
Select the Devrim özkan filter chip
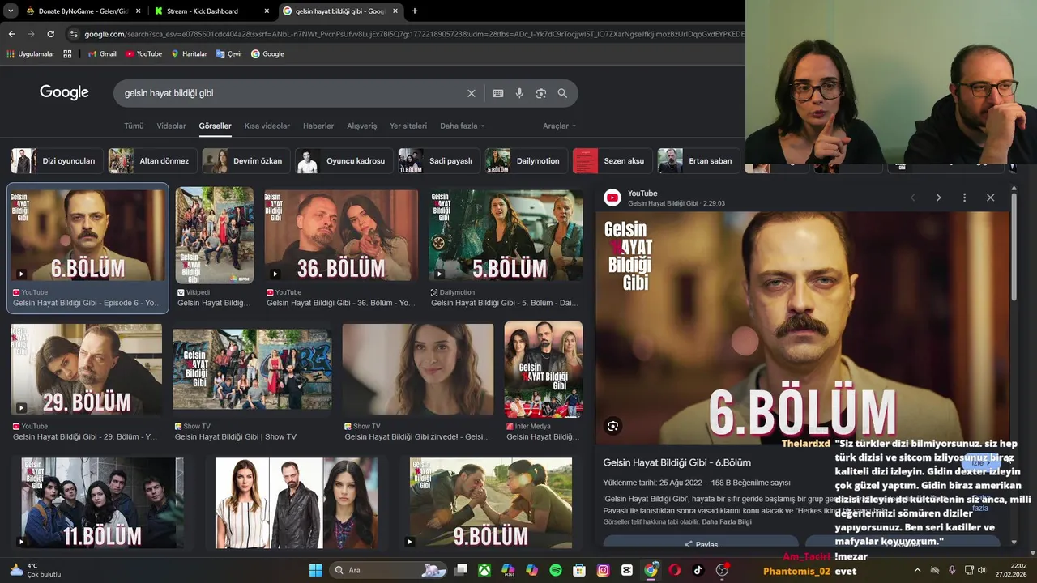pos(246,161)
